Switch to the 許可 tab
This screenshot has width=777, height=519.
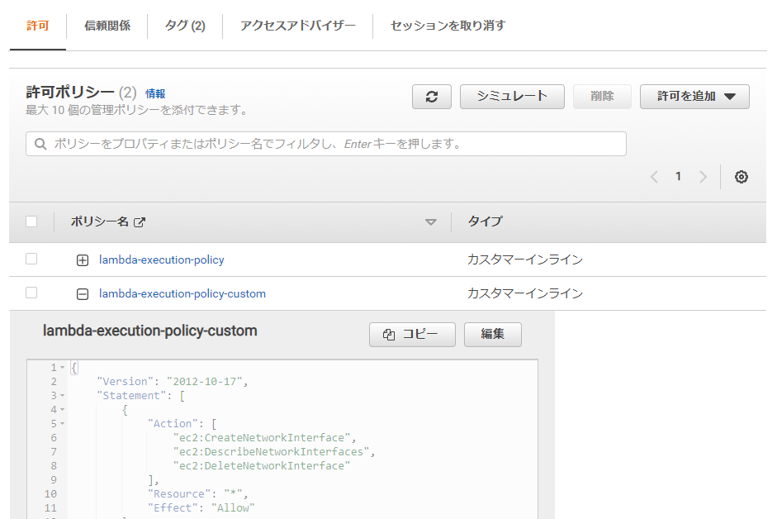[38, 26]
